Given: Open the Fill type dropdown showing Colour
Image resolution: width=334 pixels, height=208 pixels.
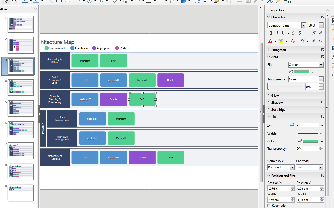Looking at the screenshot, I should click(x=306, y=65).
